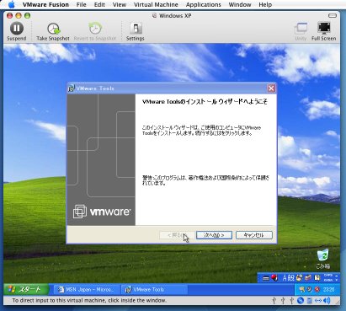Suspend the virtual machine
This screenshot has width=346, height=311.
pos(17,32)
